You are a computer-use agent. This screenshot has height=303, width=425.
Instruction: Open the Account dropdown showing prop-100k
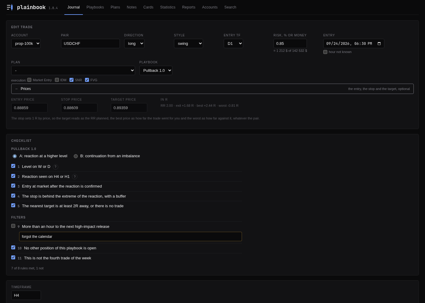coord(26,44)
